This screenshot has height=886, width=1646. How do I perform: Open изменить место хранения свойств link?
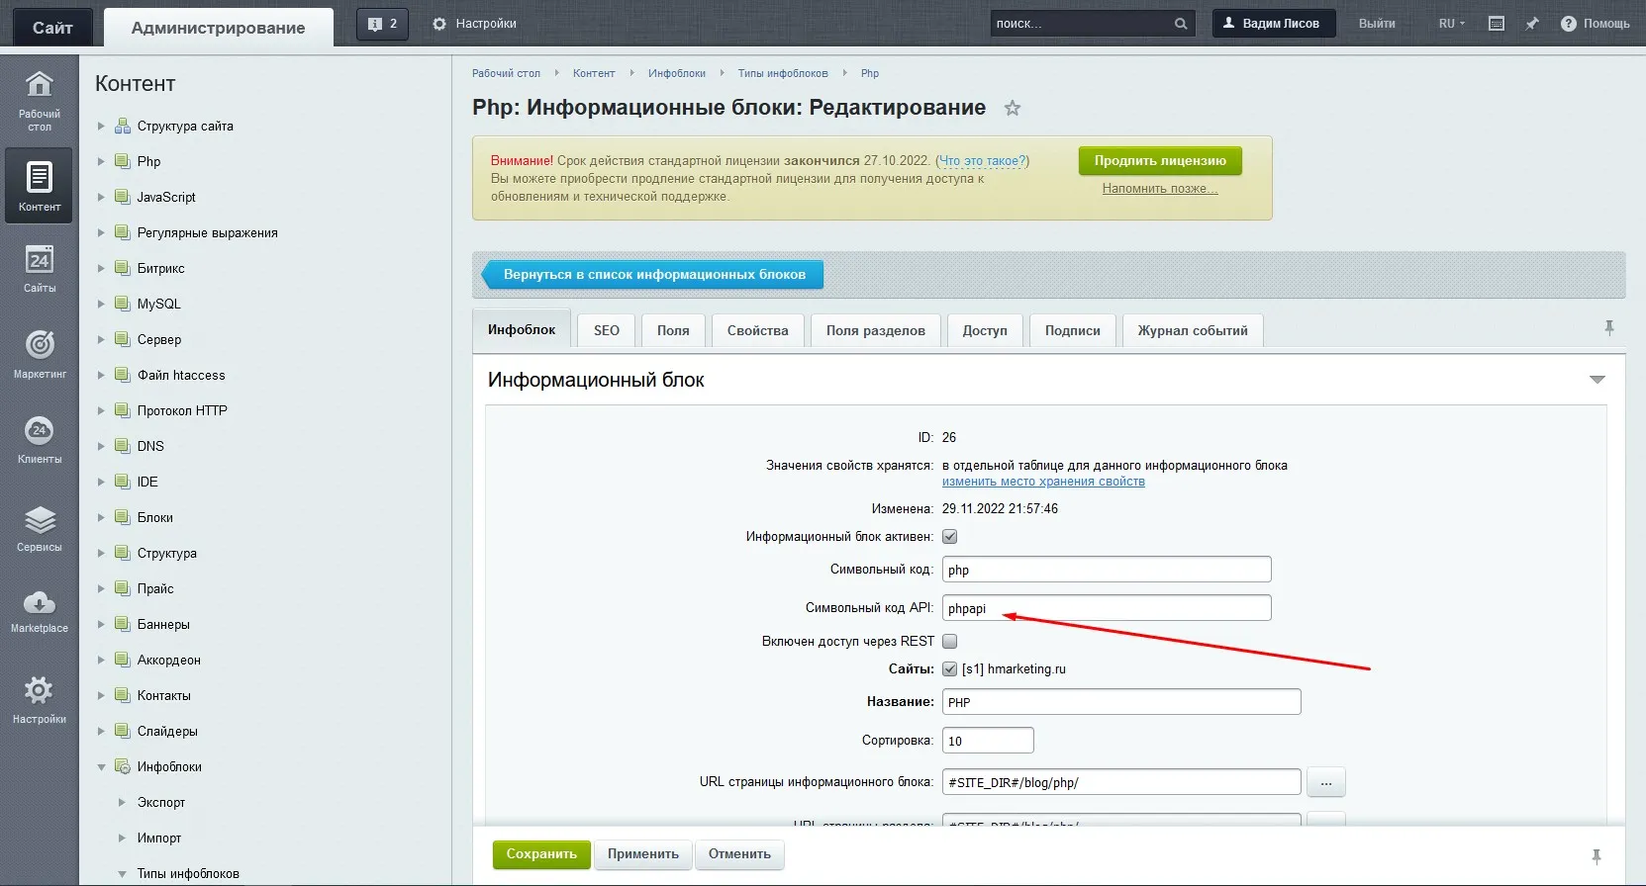click(1043, 482)
